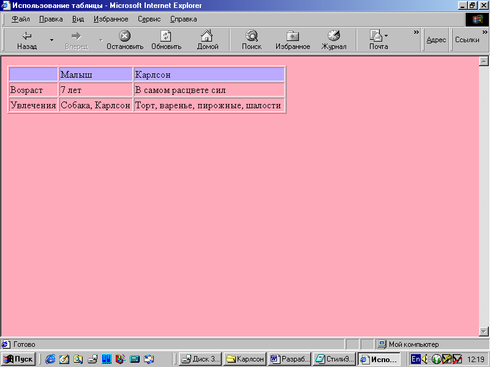
Task: Click the last quick launch icon with arrows
Action: tap(149, 359)
